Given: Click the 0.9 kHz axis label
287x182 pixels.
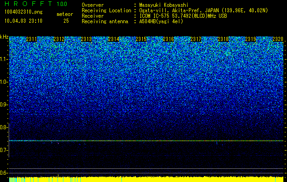Looking at the screenshot, I should (4, 105).
